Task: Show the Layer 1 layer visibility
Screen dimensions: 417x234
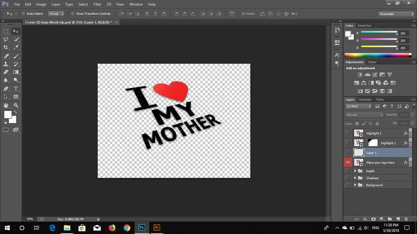Action: coord(348,152)
